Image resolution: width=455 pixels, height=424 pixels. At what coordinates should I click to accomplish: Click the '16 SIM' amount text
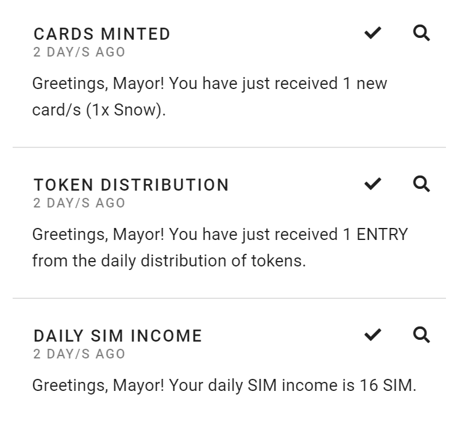pyautogui.click(x=388, y=386)
